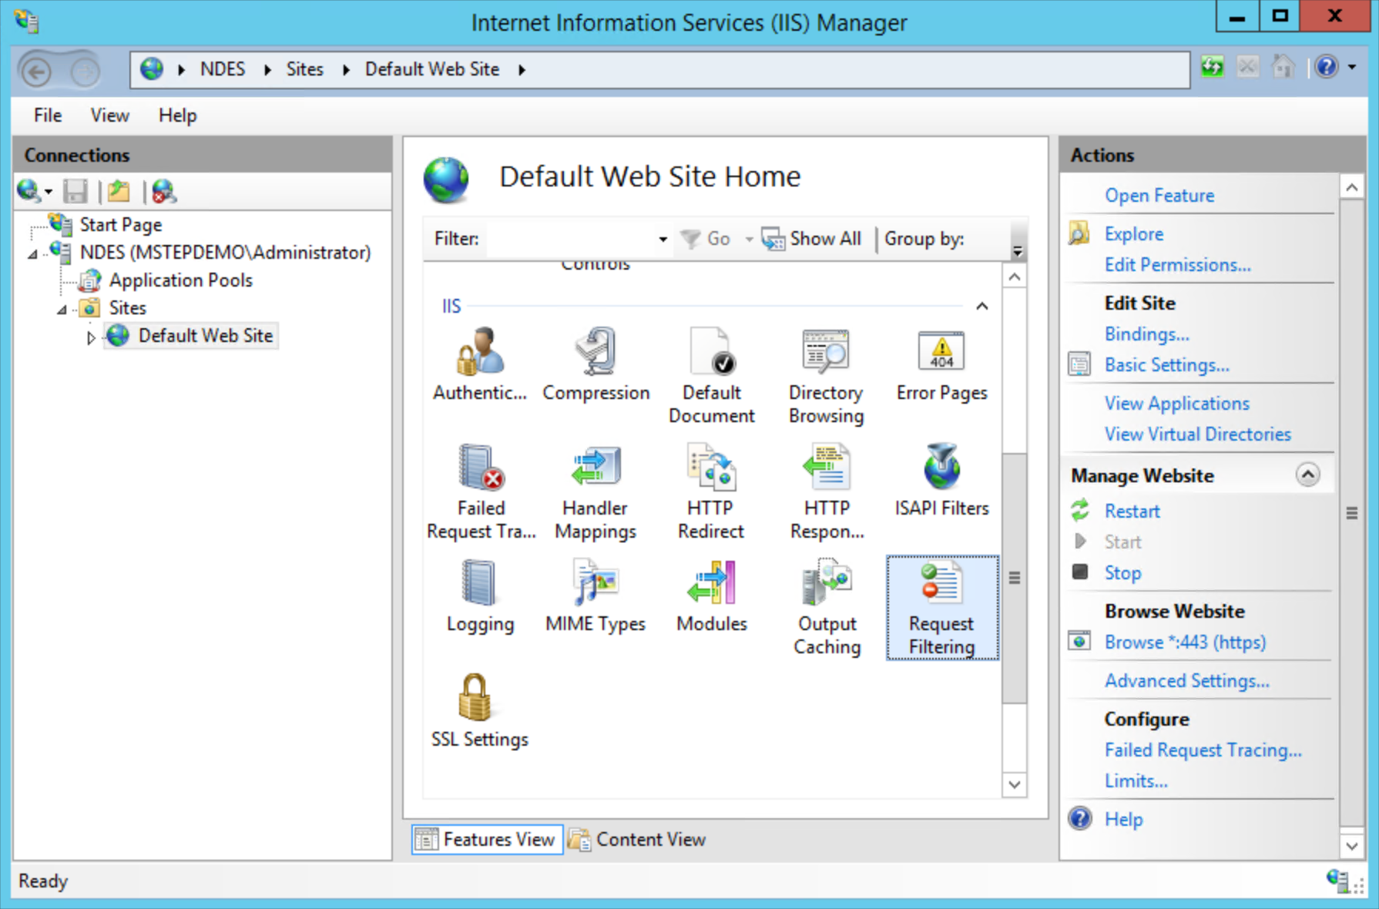Stop the website
Screen dimensions: 1379x909
(x=1122, y=573)
